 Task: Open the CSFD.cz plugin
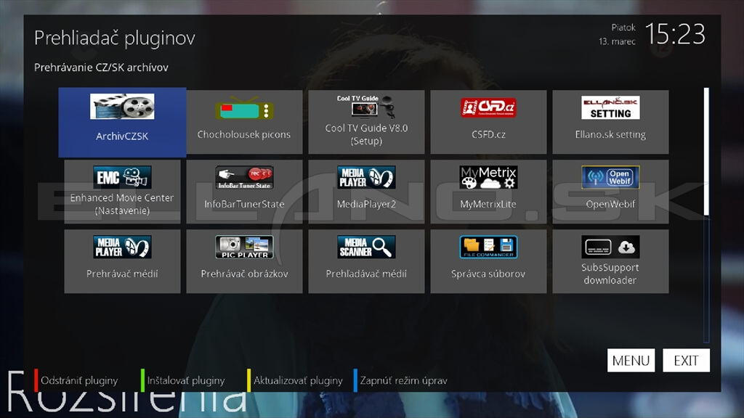pos(488,122)
